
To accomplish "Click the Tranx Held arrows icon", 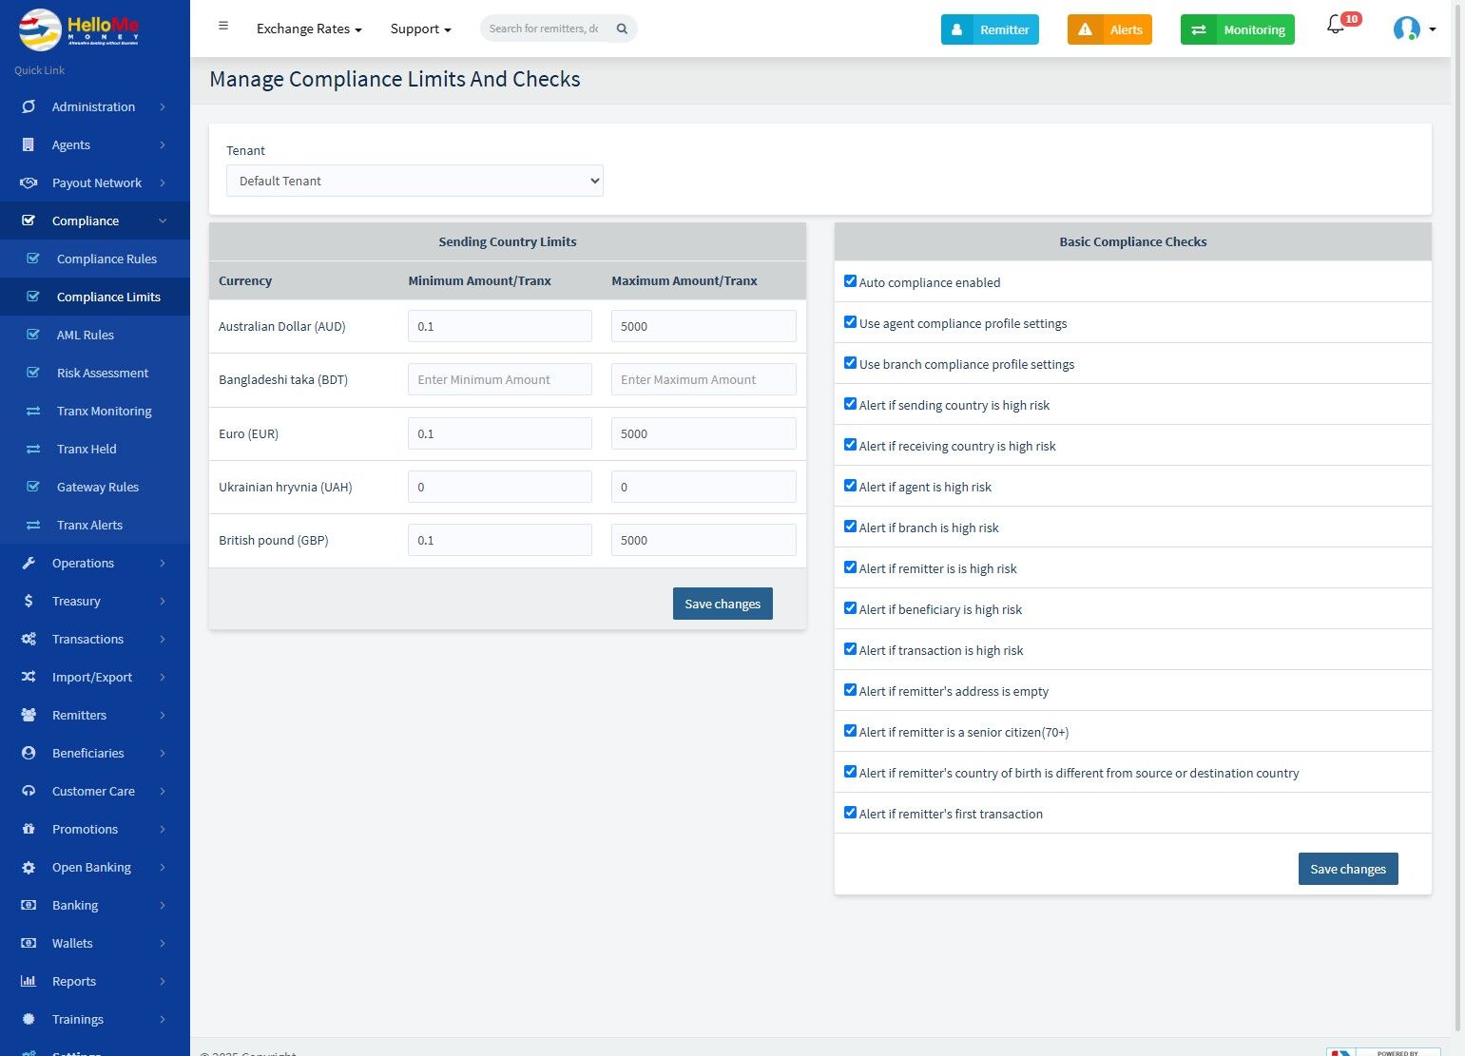I will (33, 449).
